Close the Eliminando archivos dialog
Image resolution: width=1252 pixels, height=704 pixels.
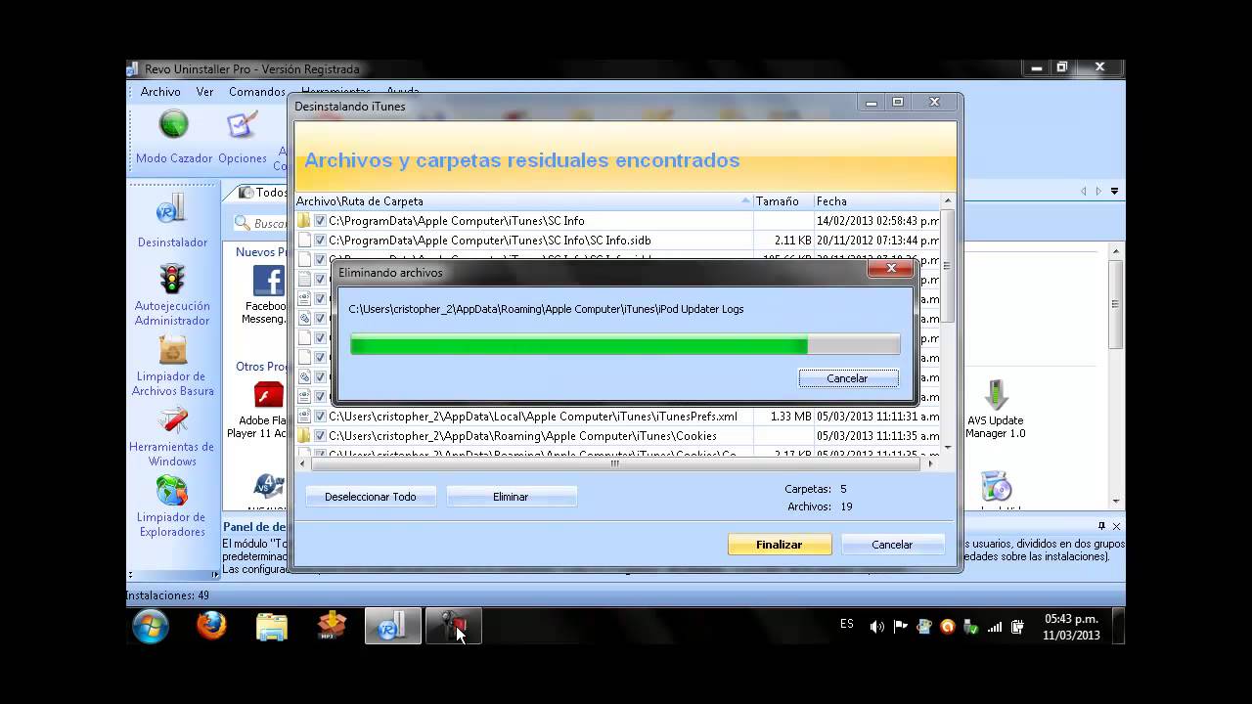click(891, 268)
